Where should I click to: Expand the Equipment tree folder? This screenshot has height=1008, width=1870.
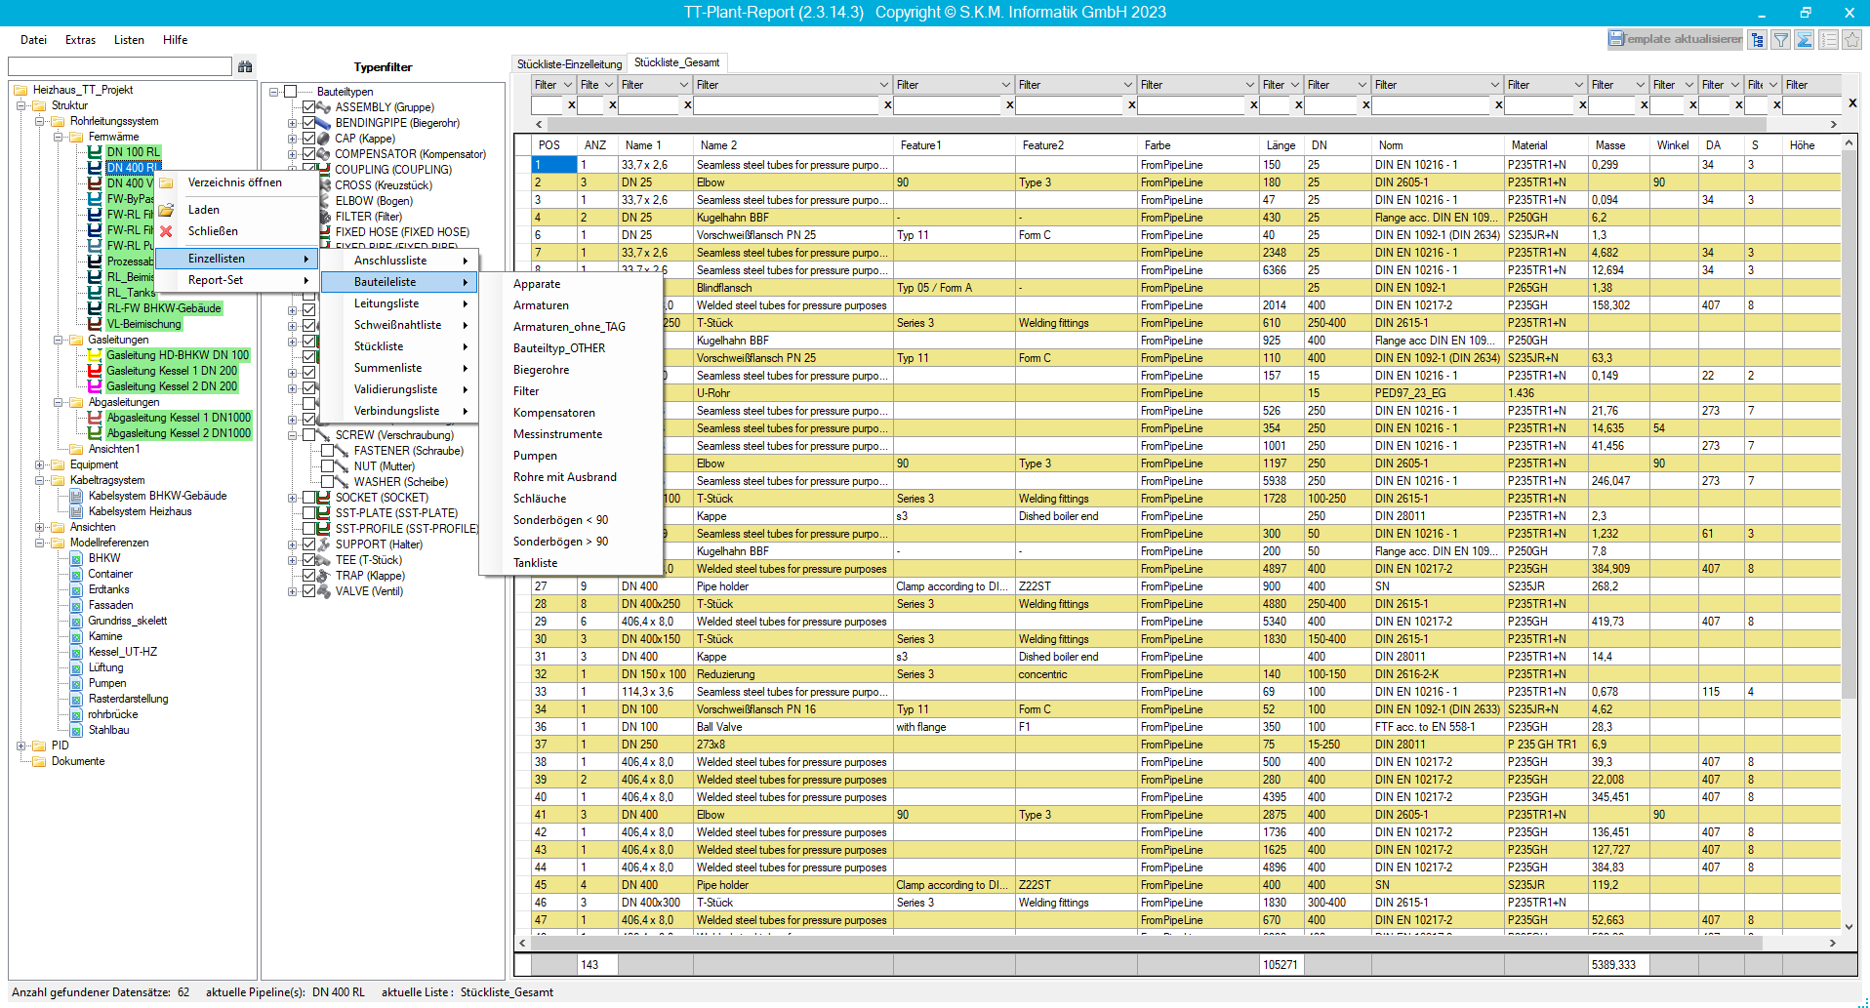pyautogui.click(x=39, y=464)
